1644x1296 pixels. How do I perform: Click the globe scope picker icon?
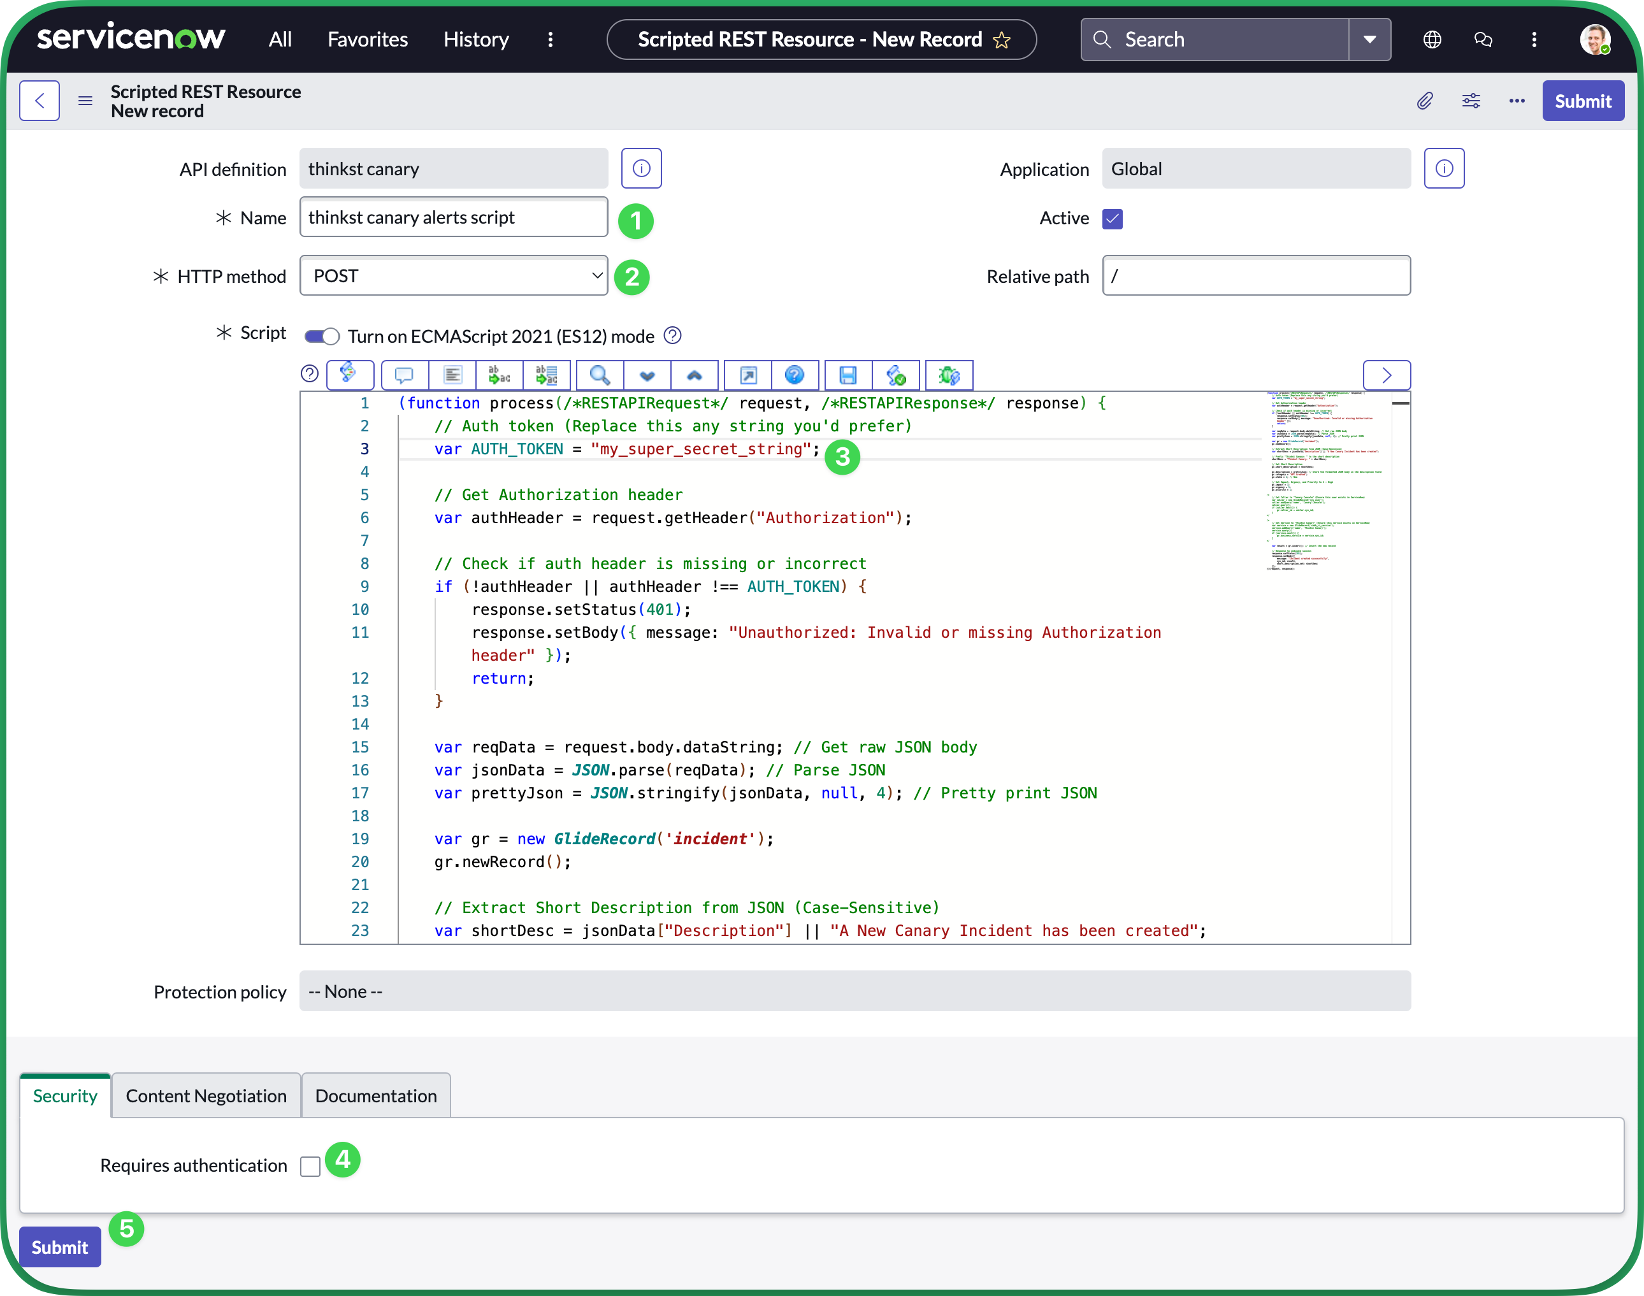pos(1432,40)
